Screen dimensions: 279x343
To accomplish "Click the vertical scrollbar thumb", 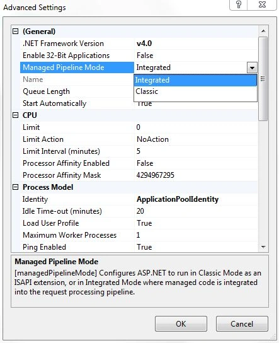I will click(x=263, y=79).
